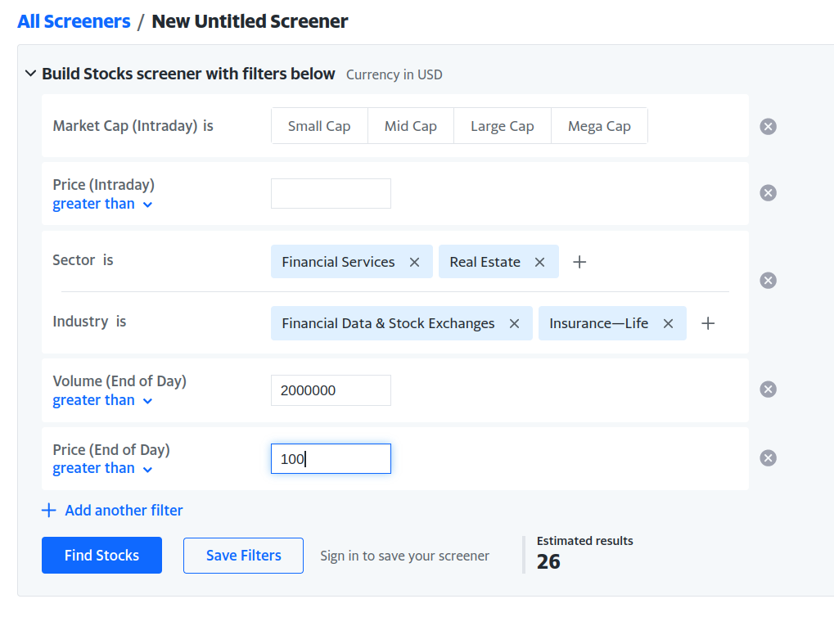Remove the Volume (End of Day) filter
The height and width of the screenshot is (617, 834).
coord(768,390)
